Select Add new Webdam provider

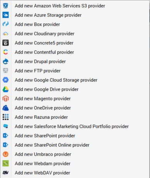[x=75, y=164]
